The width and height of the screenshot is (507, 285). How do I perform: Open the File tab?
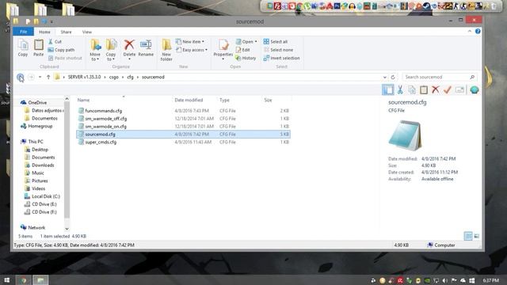(23, 32)
